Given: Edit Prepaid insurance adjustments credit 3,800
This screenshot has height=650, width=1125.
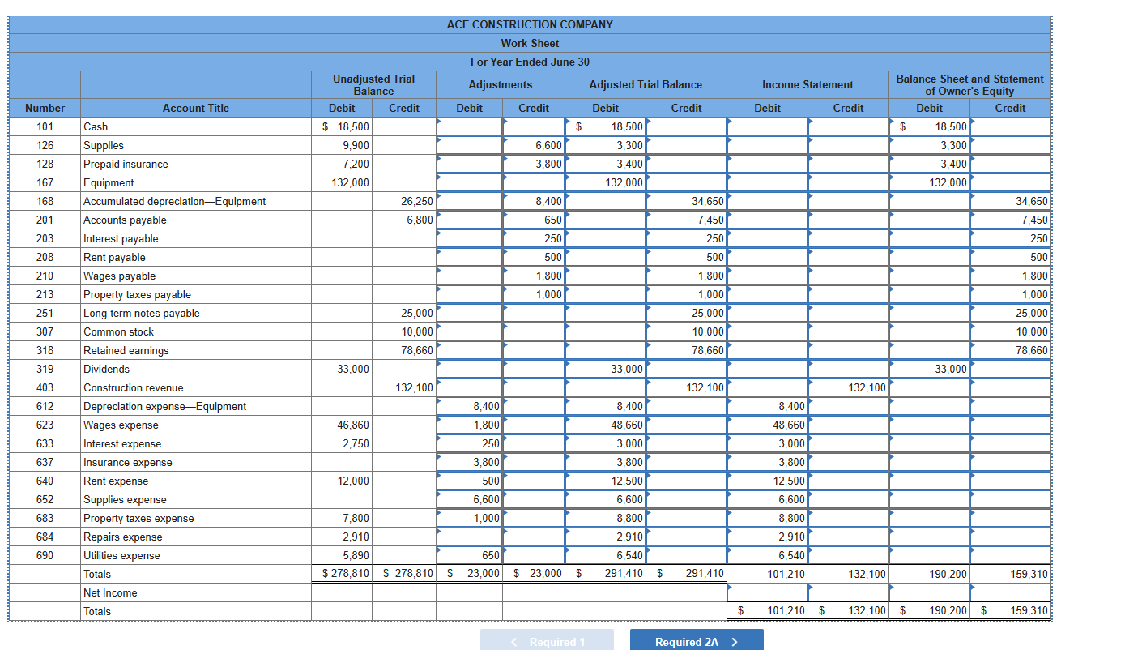Looking at the screenshot, I should click(x=533, y=164).
